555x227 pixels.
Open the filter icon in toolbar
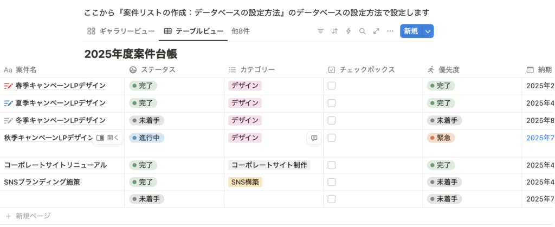320,31
